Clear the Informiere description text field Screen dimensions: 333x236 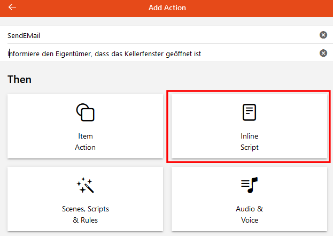323,53
